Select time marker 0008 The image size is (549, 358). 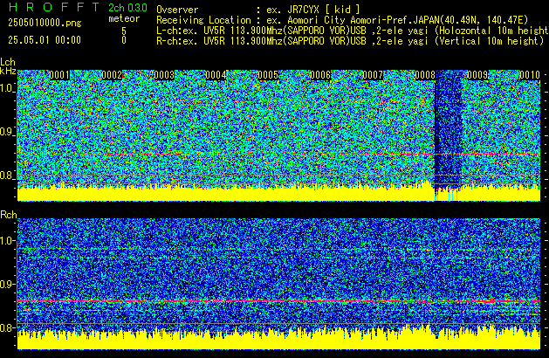click(425, 75)
